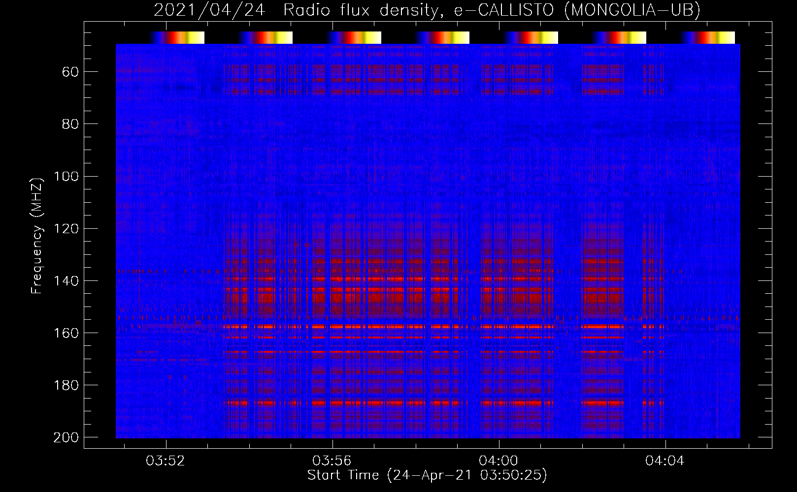Click the plot title with 2021/04/24 date
The width and height of the screenshot is (797, 492).
tap(427, 10)
